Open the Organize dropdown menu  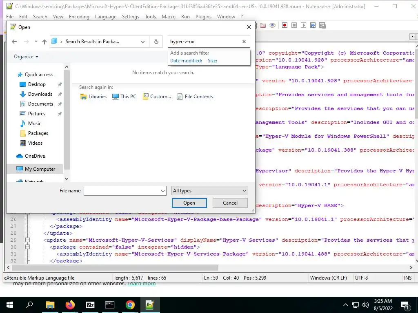pos(26,57)
